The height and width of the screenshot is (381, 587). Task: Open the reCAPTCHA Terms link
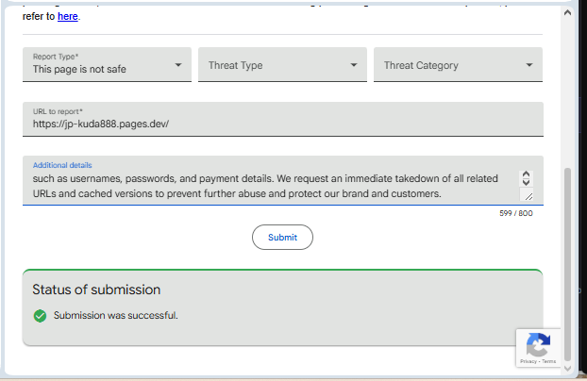click(x=548, y=361)
